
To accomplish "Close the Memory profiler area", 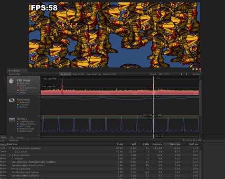I will coord(39,116).
